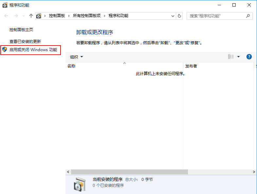Refresh the Programs and Features view
This screenshot has width=257, height=194.
(179, 16)
